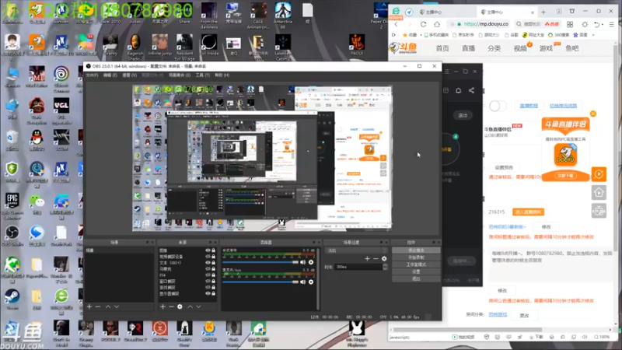Image resolution: width=622 pixels, height=350 pixels.
Task: Open Douyu 分类 navigation tab
Action: pos(494,48)
